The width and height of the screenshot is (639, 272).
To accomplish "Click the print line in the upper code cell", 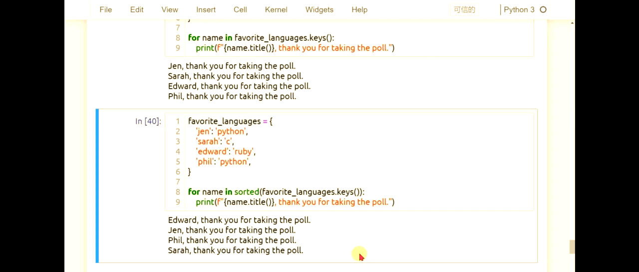I will 295,48.
